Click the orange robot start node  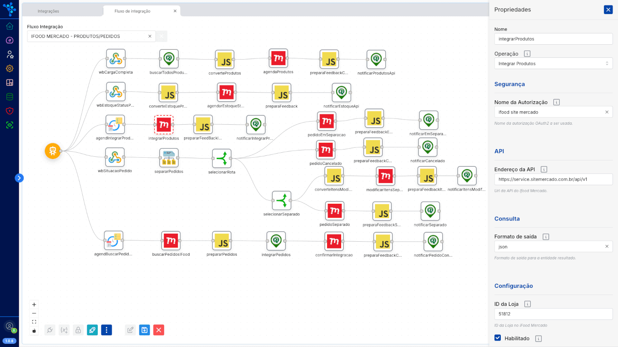click(x=52, y=151)
